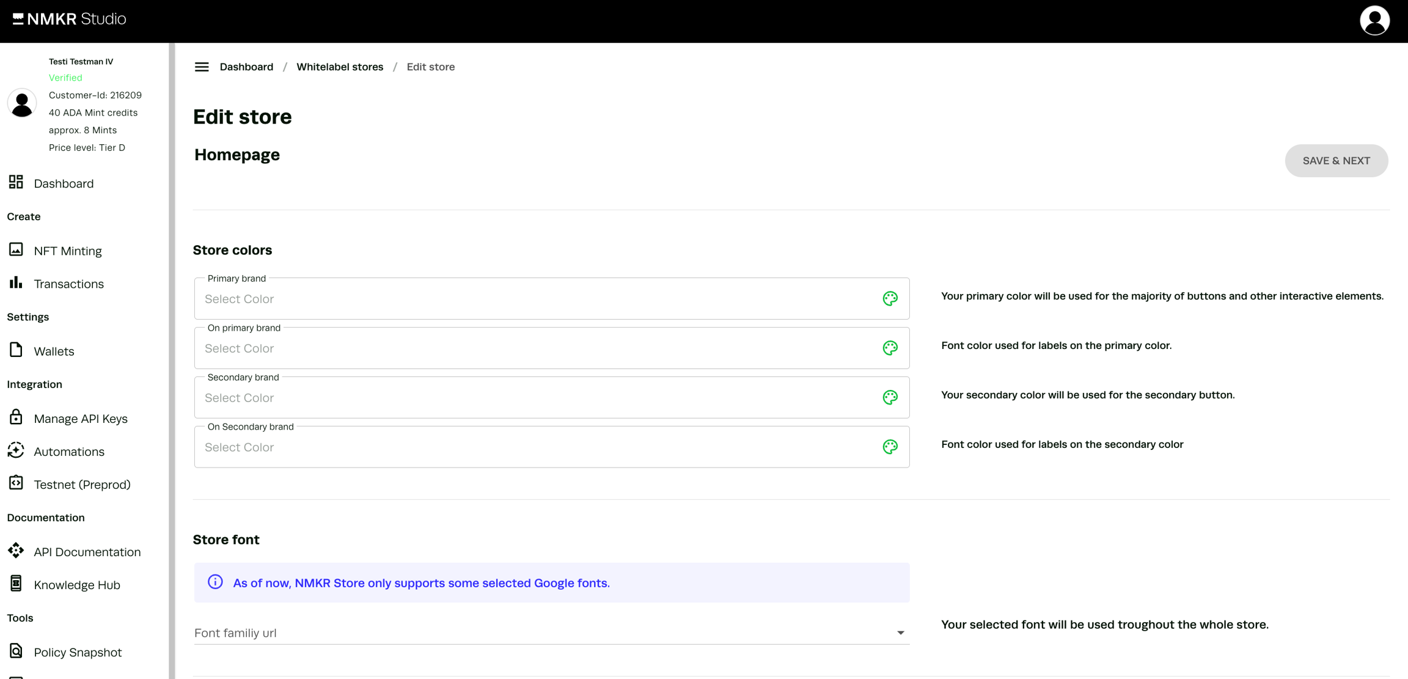
Task: Click the Dashboard grid icon in sidebar
Action: pyautogui.click(x=16, y=182)
